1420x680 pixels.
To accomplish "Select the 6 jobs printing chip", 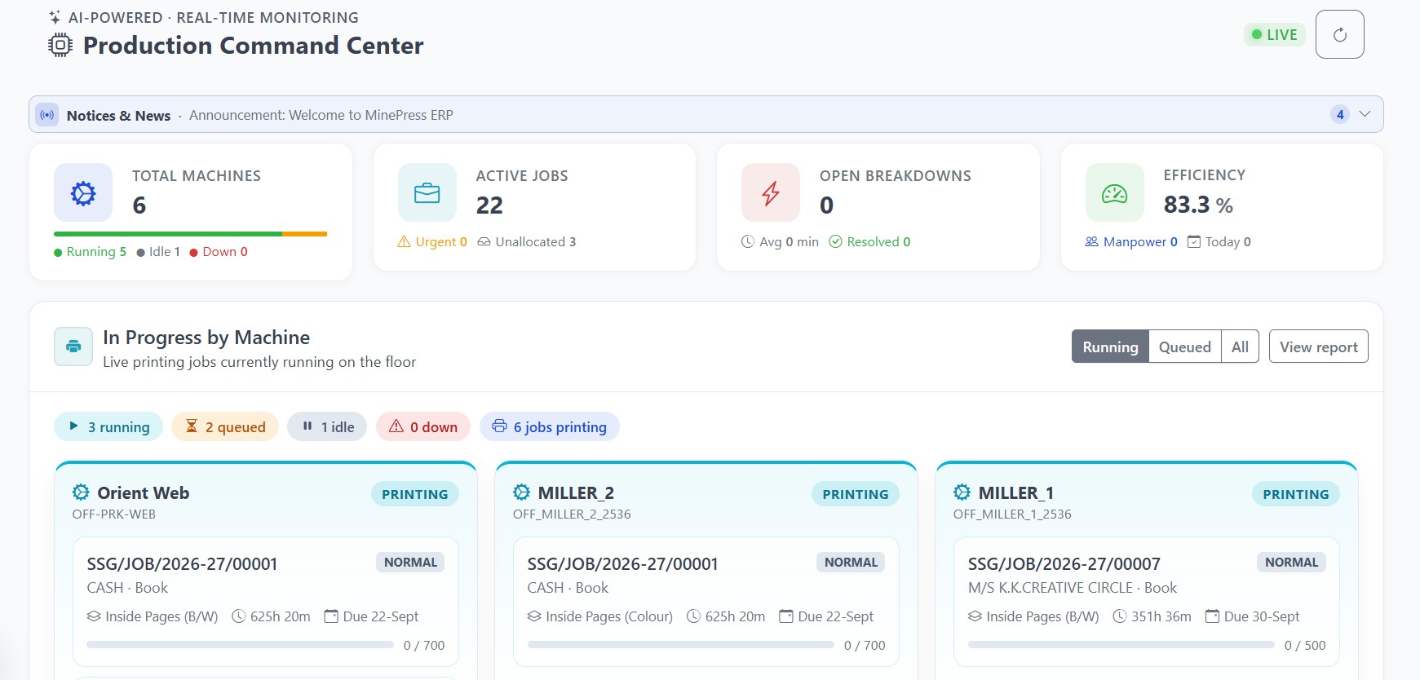I will (x=549, y=426).
